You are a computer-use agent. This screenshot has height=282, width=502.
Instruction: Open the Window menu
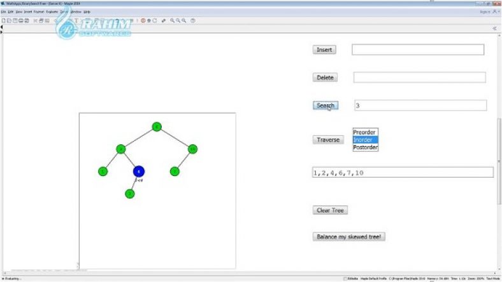coord(76,12)
